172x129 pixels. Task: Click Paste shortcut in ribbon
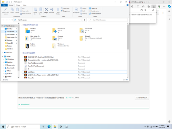pos(25,14)
